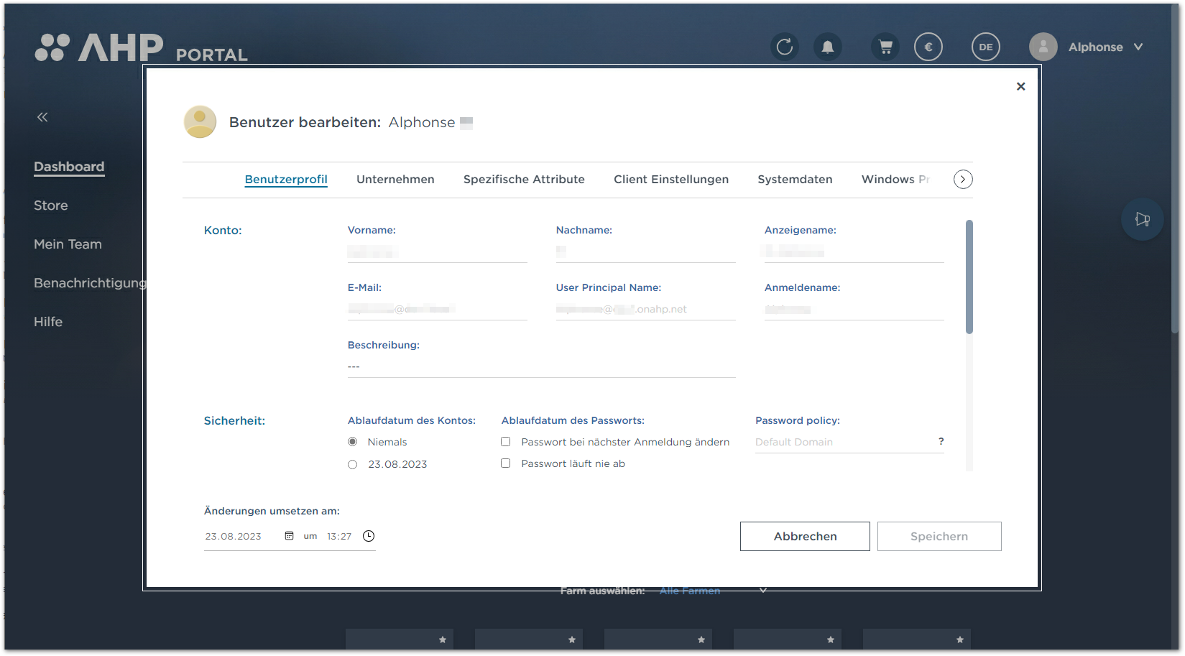The height and width of the screenshot is (656, 1185).
Task: Open the clock time picker icon
Action: point(369,536)
